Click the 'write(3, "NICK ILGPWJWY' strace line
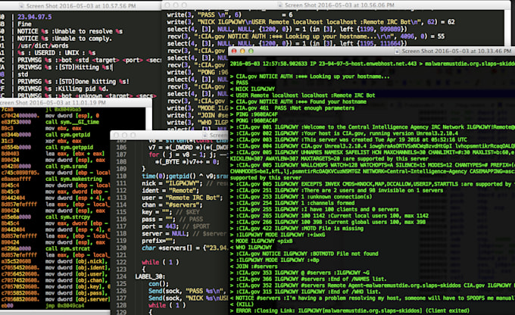 coord(311,22)
